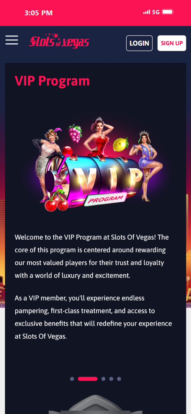Viewport: 191px width, 414px height.
Task: Jump to the fourth carousel dot
Action: tap(111, 379)
